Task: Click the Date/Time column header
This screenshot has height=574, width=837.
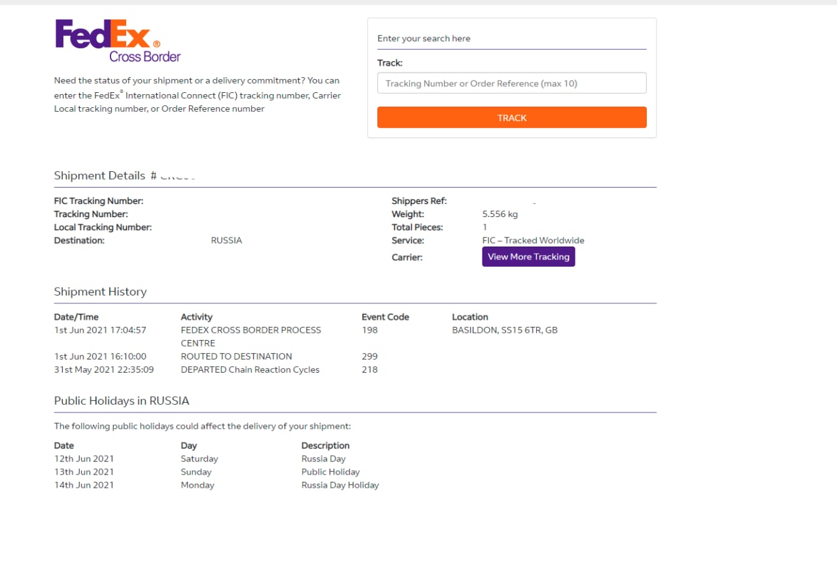Action: pos(77,317)
